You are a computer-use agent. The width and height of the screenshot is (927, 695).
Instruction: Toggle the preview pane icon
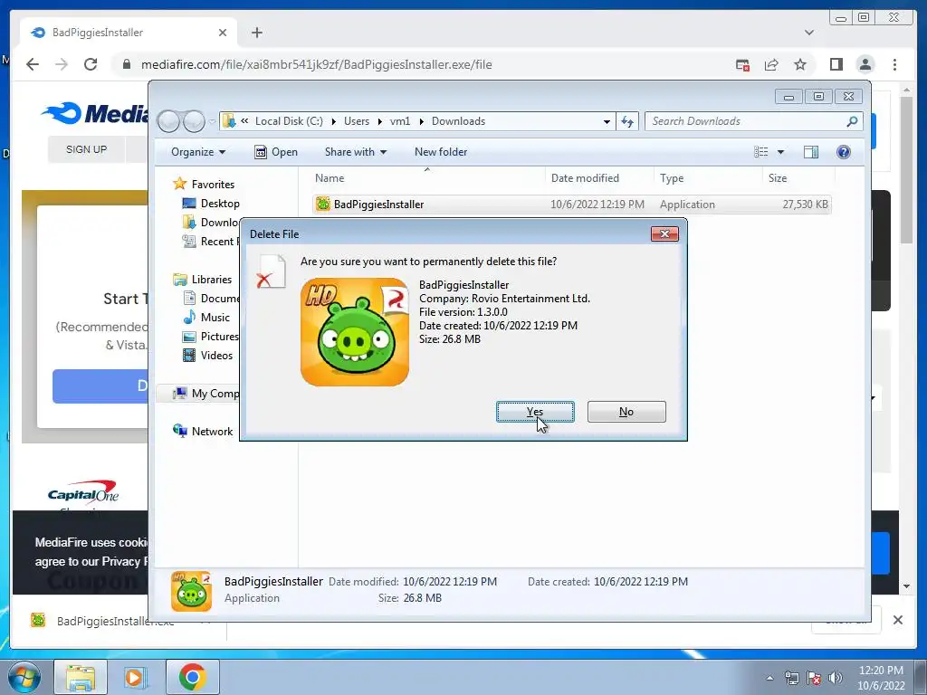[x=811, y=152]
